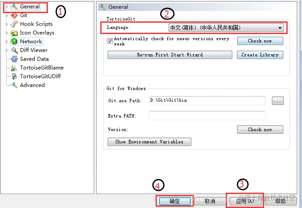The width and height of the screenshot is (302, 208).
Task: Expand the Hook Scripts tree node
Action: pos(7,24)
